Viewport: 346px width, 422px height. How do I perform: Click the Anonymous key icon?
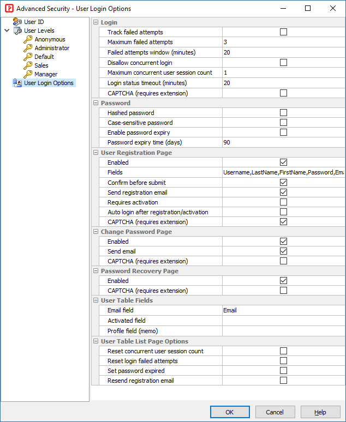click(x=28, y=39)
